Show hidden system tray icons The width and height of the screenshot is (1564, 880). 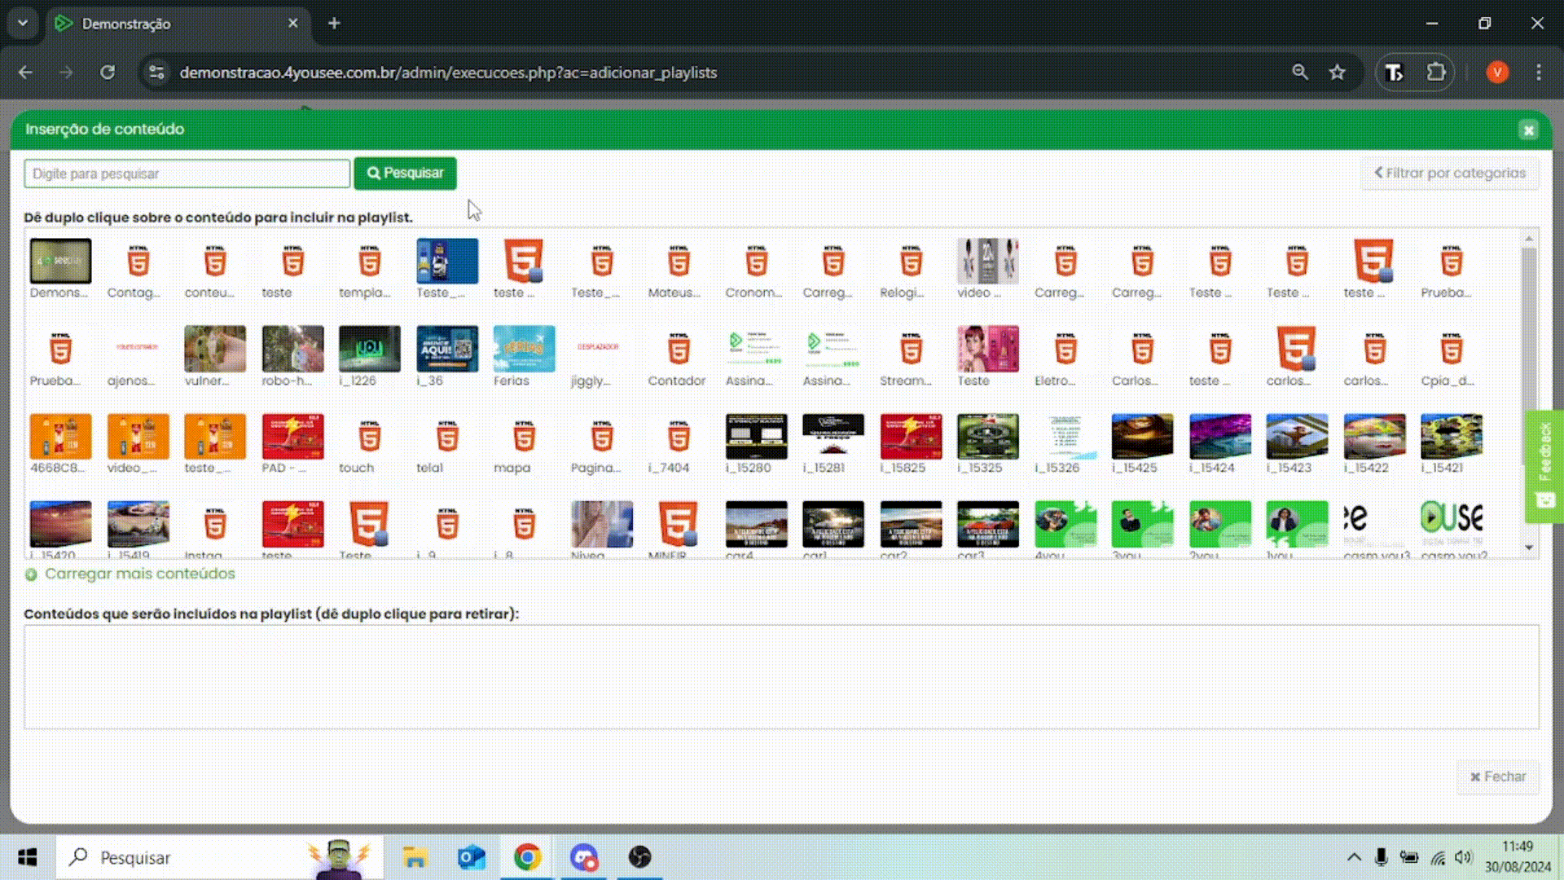point(1353,857)
